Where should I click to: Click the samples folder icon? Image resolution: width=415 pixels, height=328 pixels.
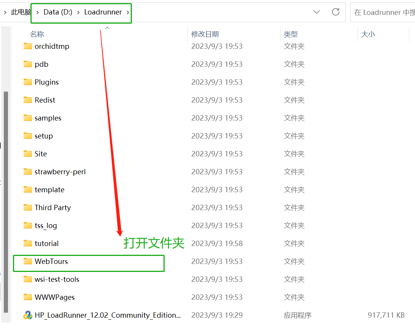pyautogui.click(x=27, y=118)
